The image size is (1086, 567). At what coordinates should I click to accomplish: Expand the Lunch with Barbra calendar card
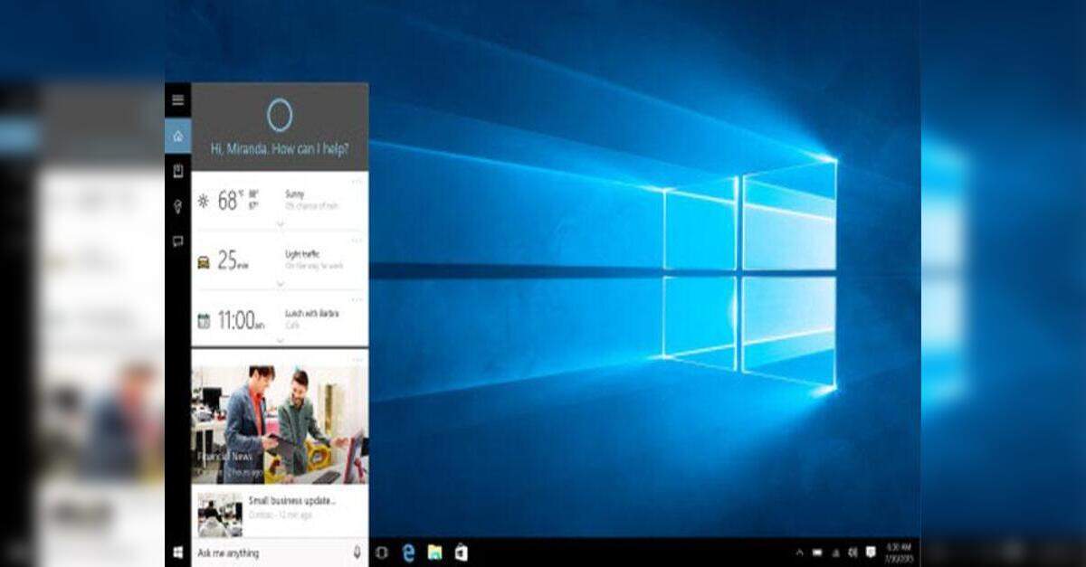(x=280, y=340)
